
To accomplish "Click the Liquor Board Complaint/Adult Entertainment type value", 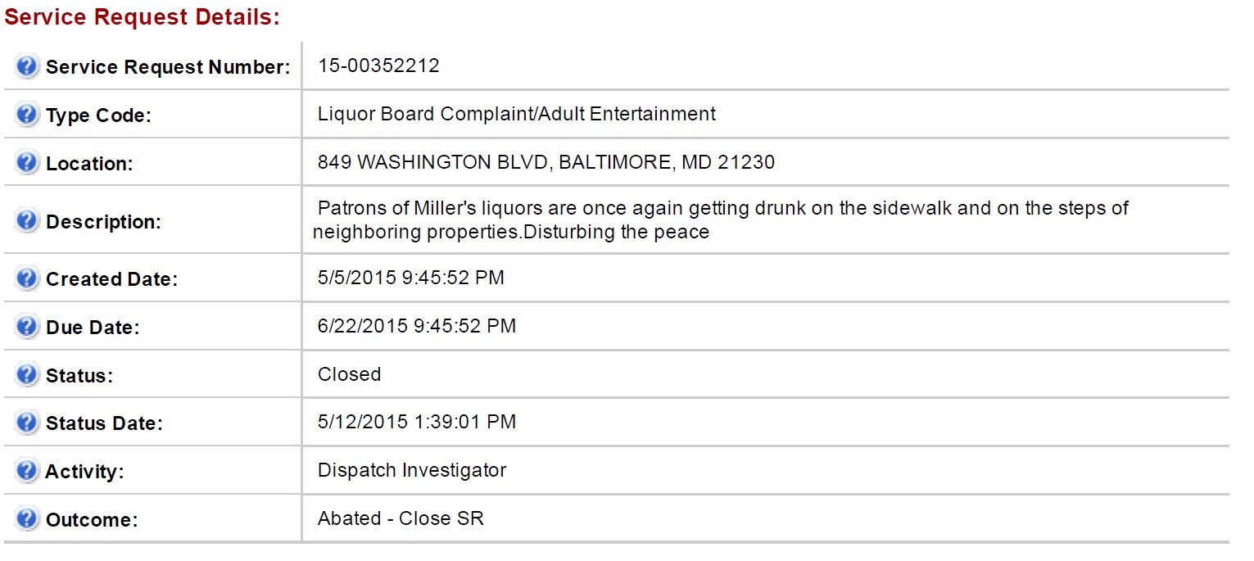I will pos(517,114).
